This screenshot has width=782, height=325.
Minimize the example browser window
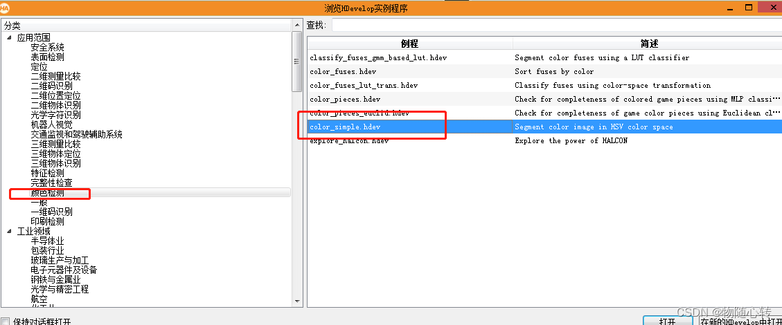click(731, 8)
